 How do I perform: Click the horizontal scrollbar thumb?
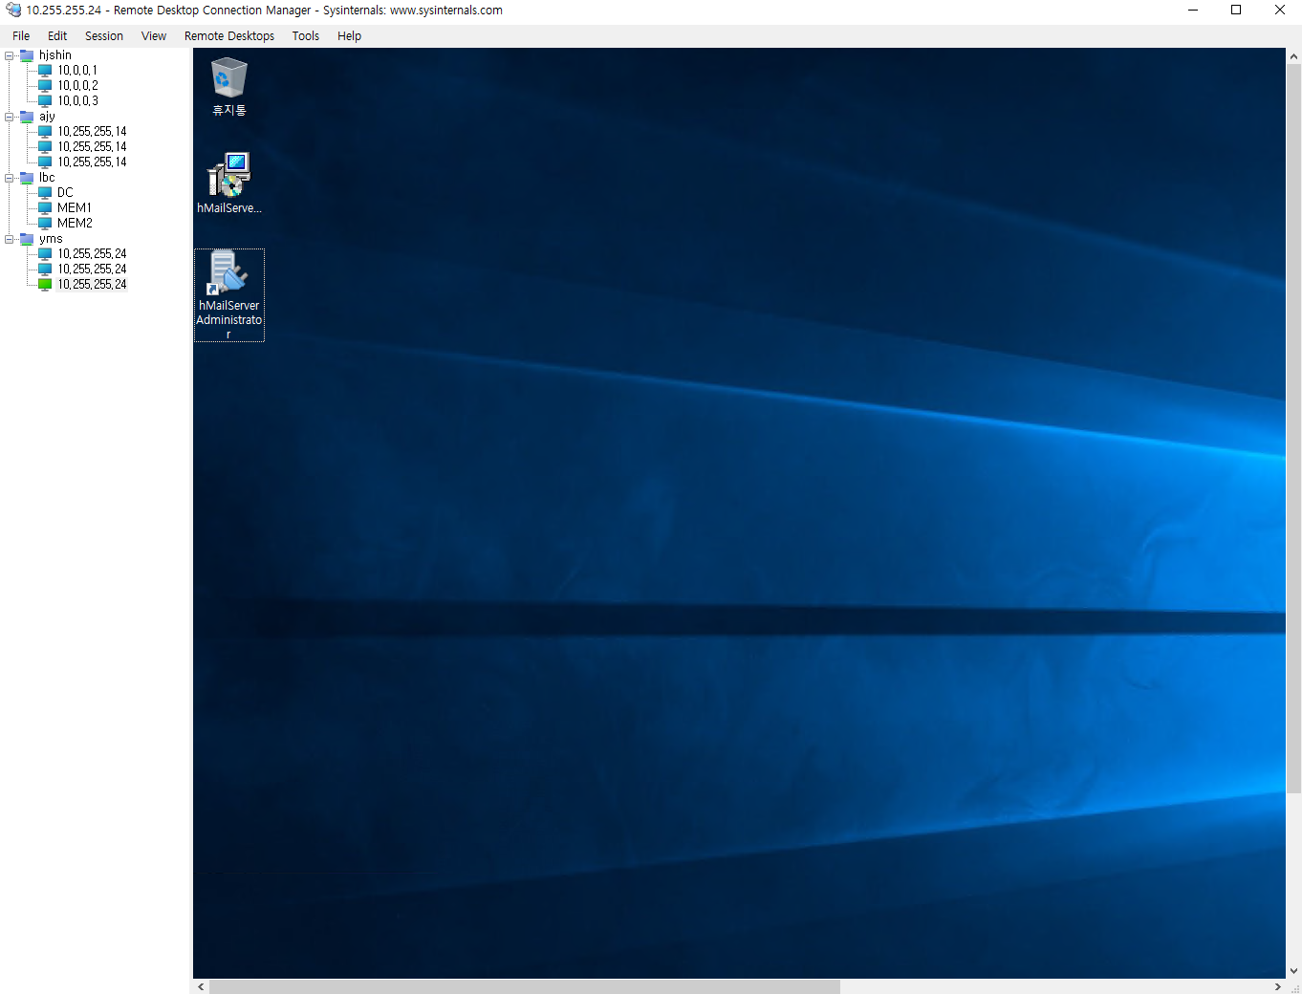525,986
